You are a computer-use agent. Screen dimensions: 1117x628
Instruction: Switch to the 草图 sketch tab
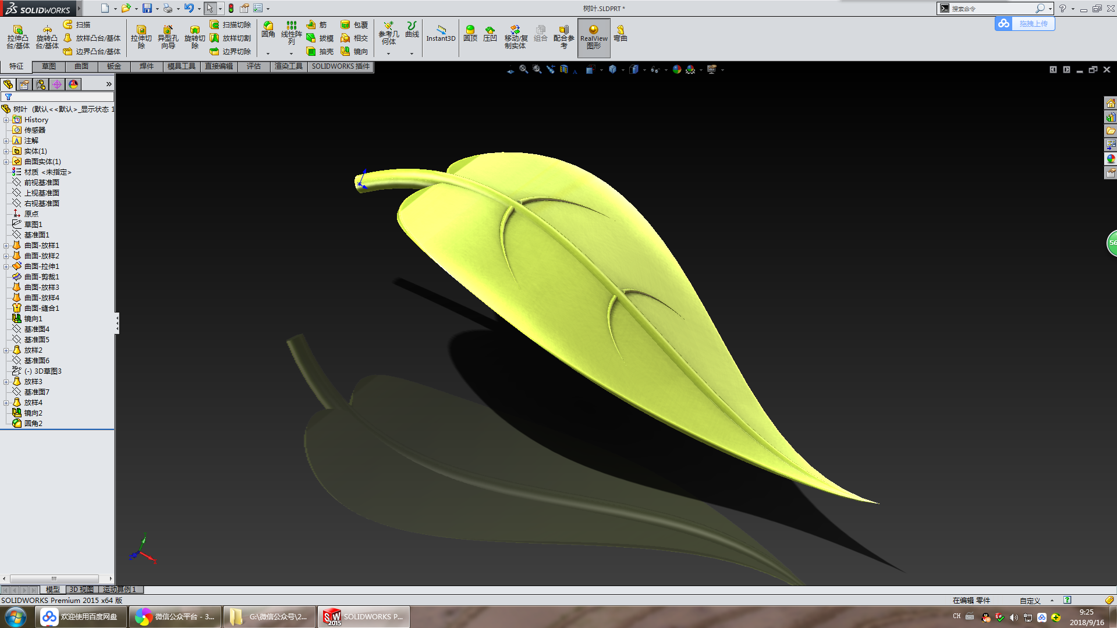point(49,66)
